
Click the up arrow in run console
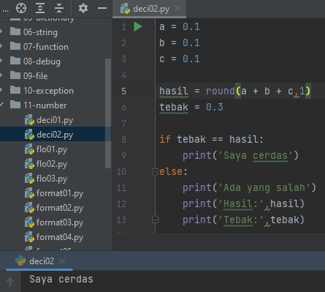point(10,282)
